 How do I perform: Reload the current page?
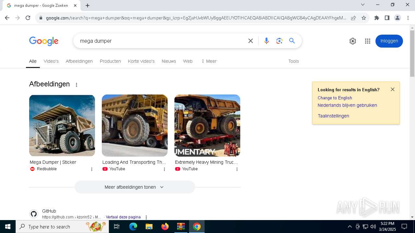[28, 18]
